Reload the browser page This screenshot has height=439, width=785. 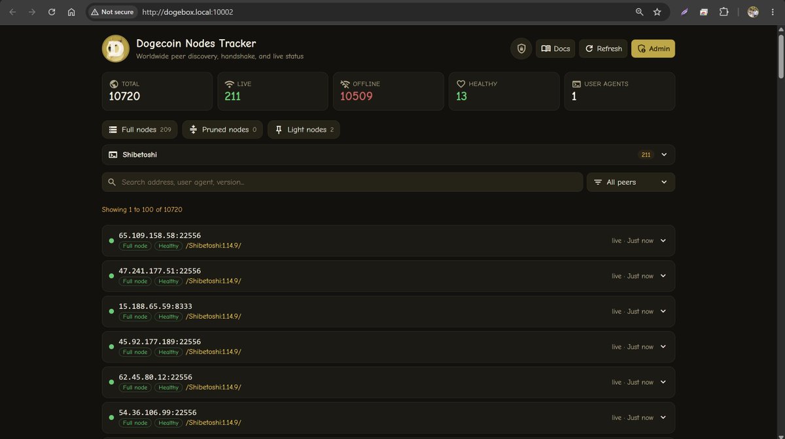point(52,12)
